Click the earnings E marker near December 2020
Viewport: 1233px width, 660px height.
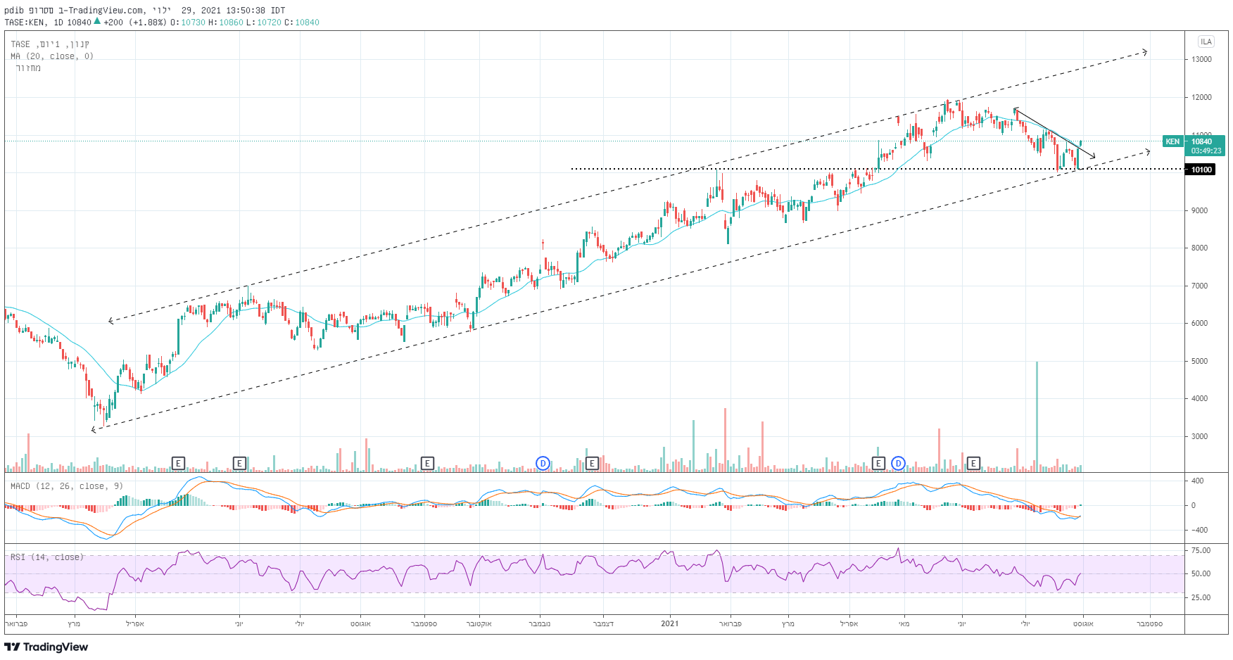coord(593,463)
